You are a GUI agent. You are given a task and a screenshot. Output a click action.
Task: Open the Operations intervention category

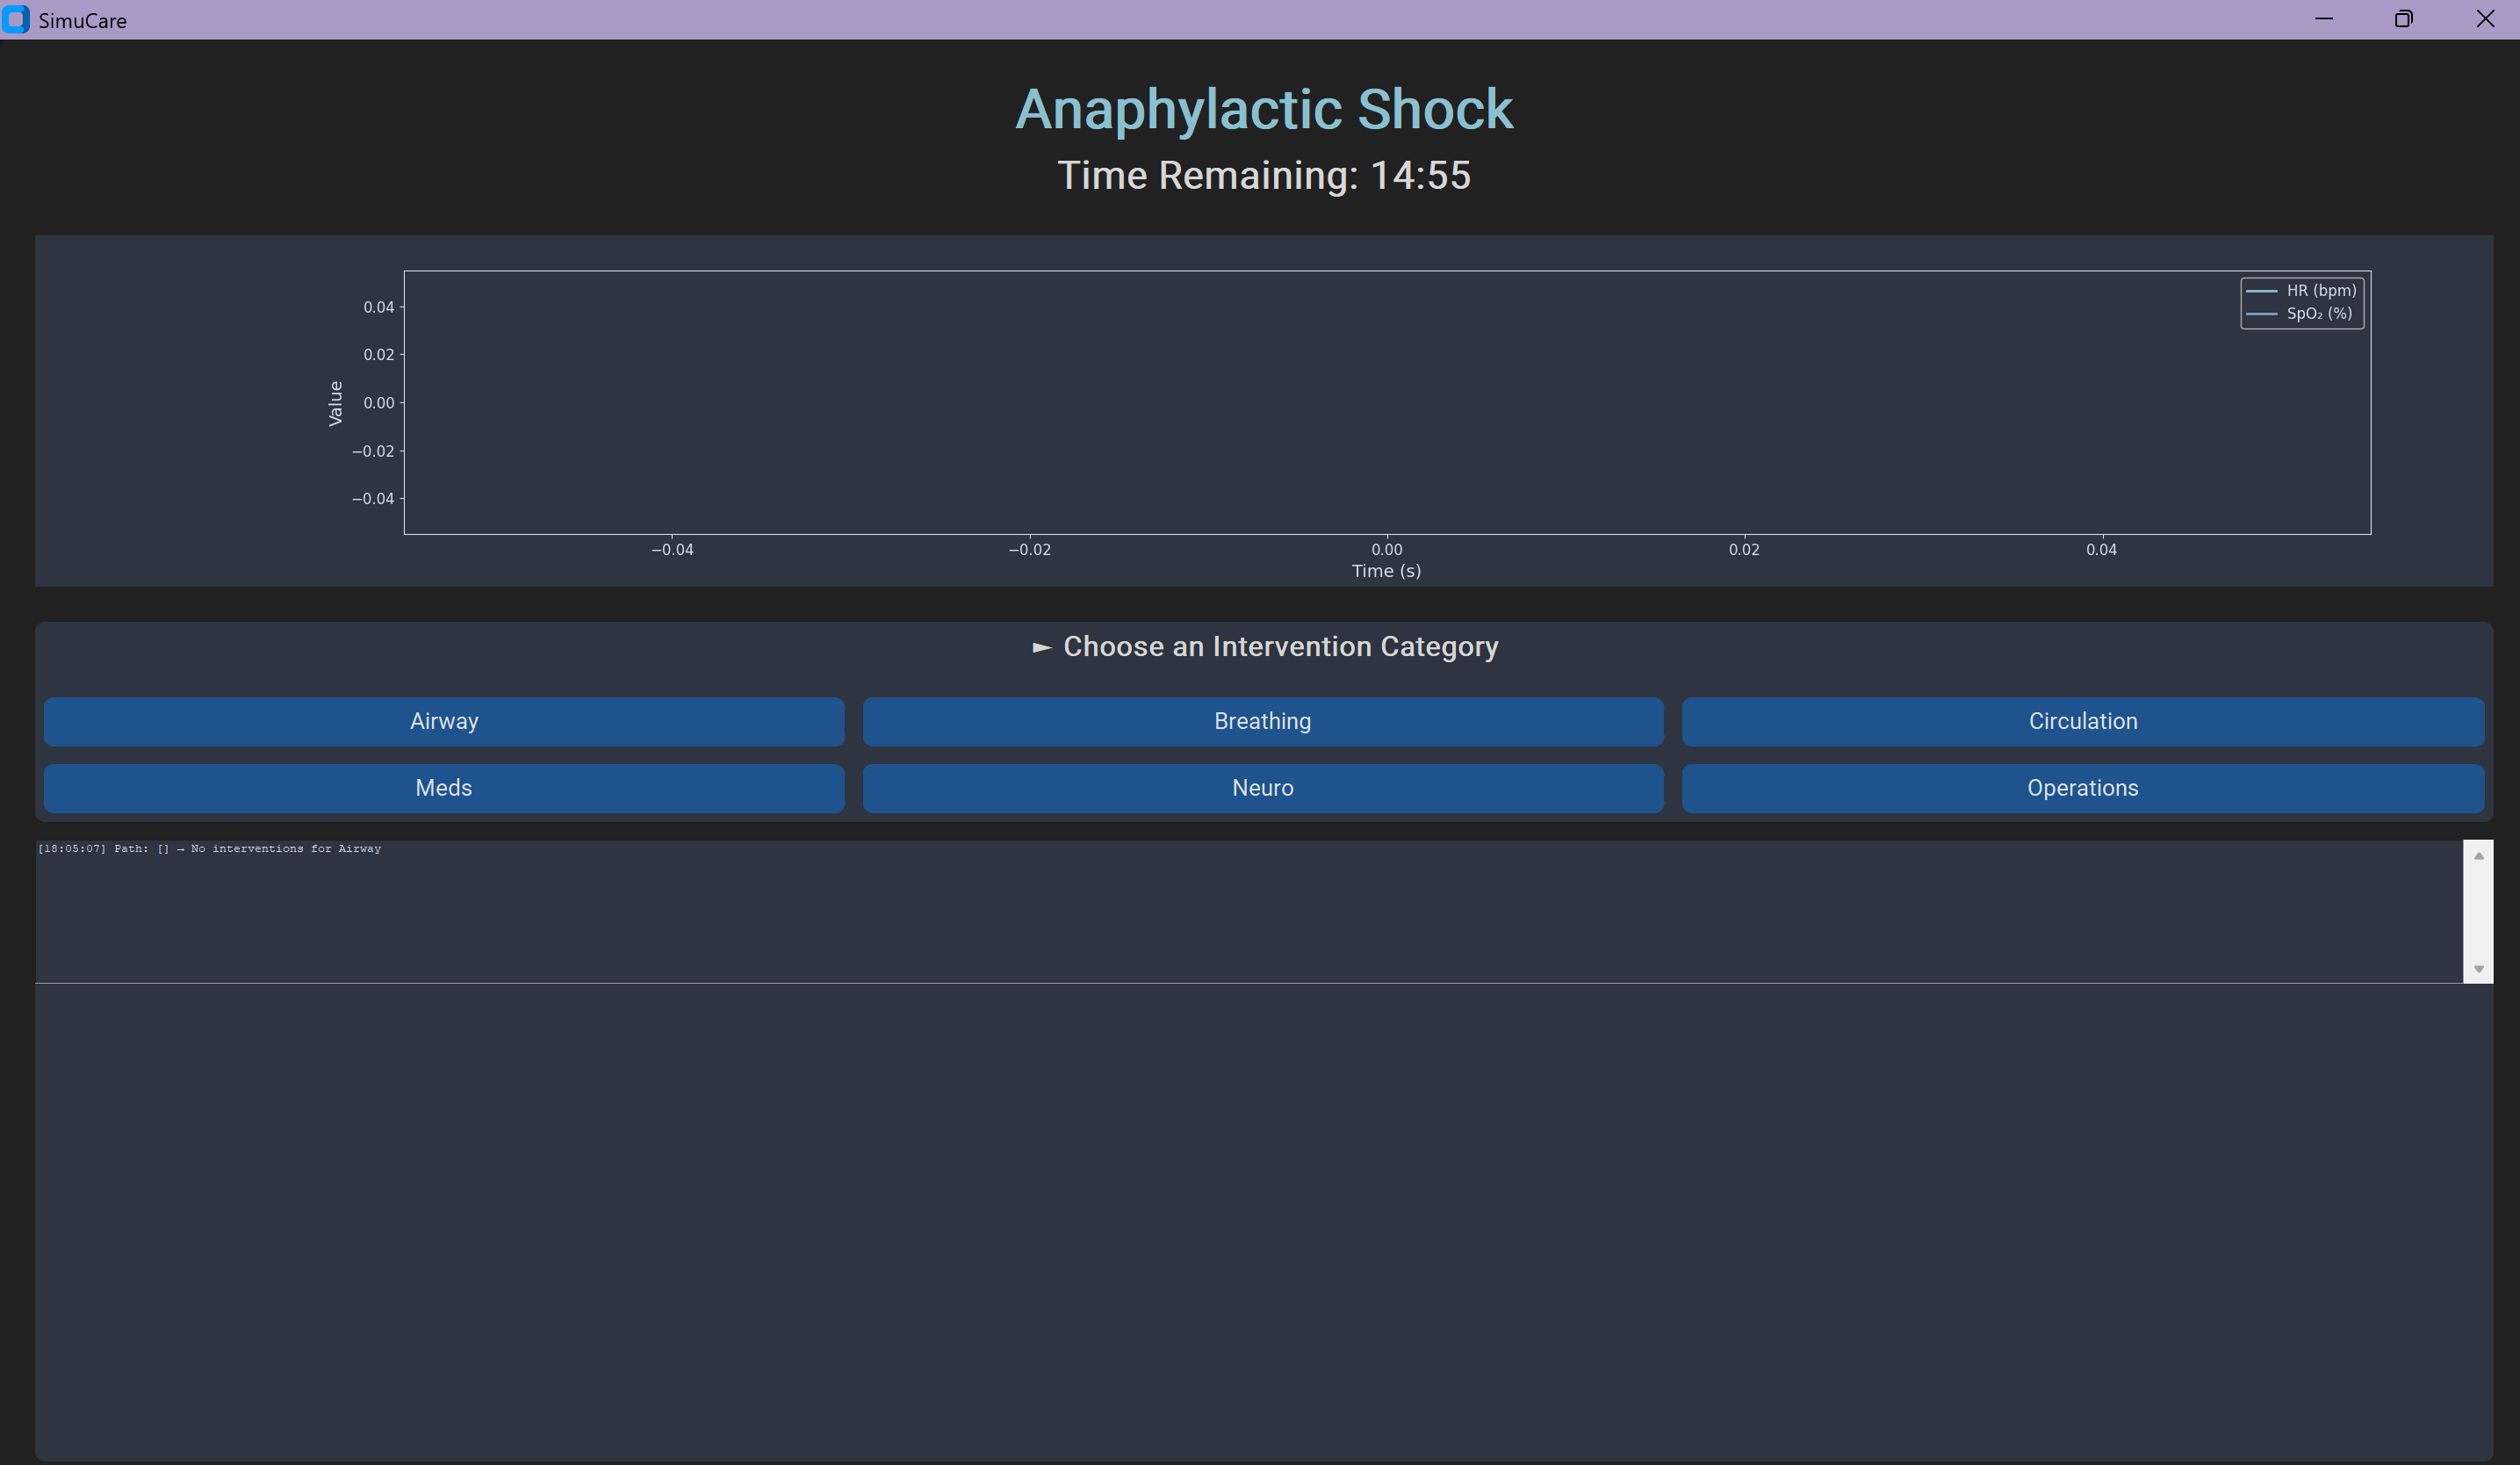pyautogui.click(x=2082, y=788)
